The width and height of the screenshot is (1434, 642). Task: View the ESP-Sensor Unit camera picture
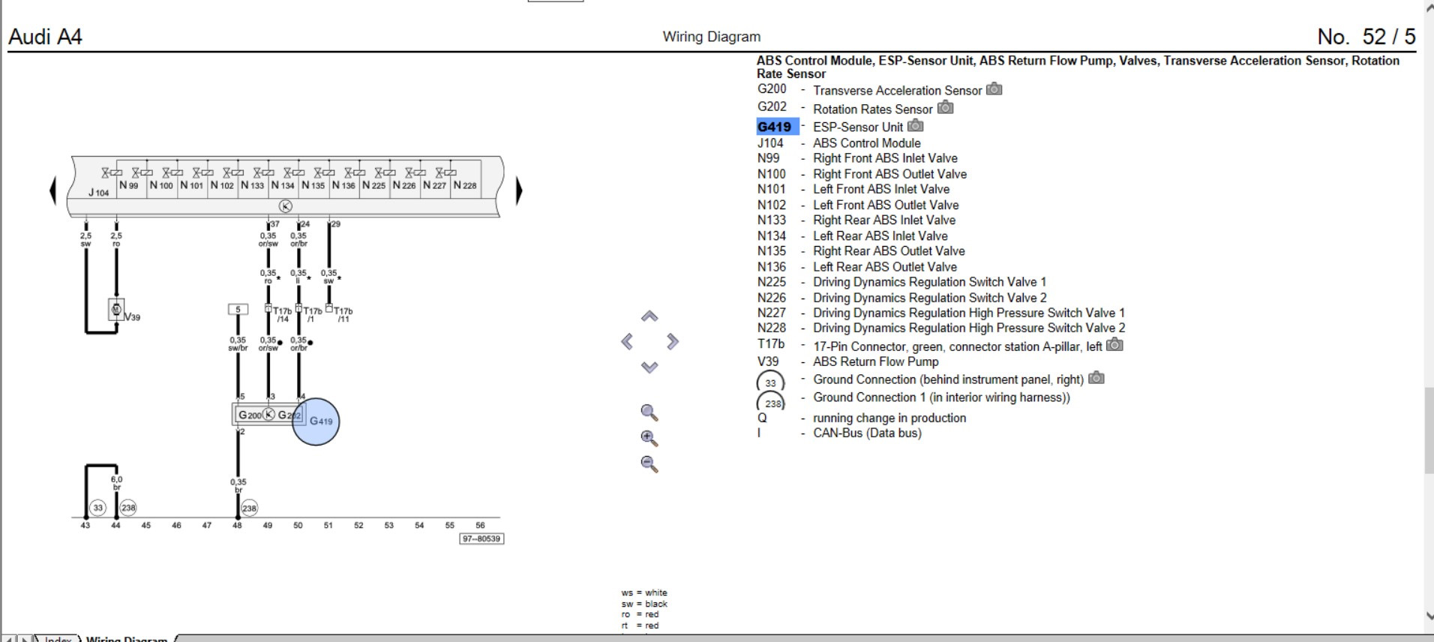(916, 126)
